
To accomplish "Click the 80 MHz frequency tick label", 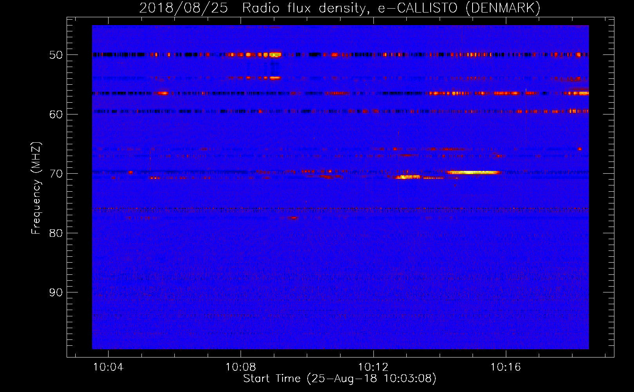I will pyautogui.click(x=56, y=233).
